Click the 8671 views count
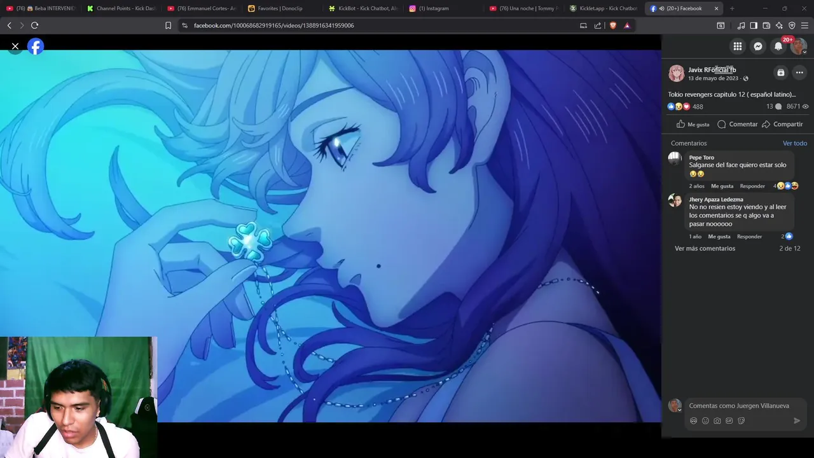This screenshot has height=458, width=814. 797,107
